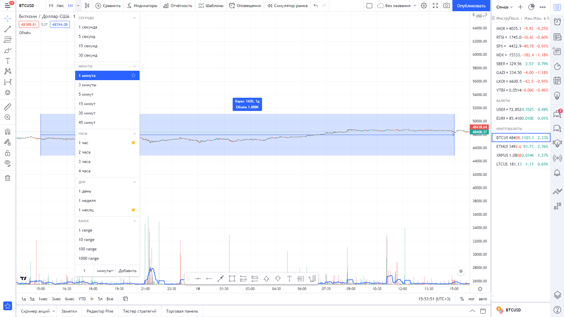Click the emoji icons tool
Image resolution: width=564 pixels, height=317 pixels.
point(8,92)
